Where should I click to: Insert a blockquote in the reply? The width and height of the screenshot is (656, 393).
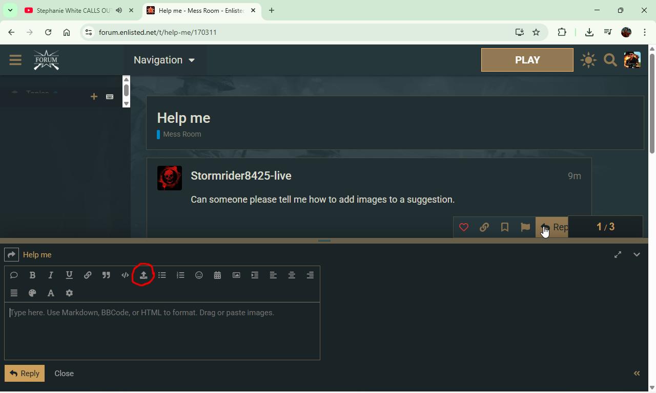(x=106, y=275)
